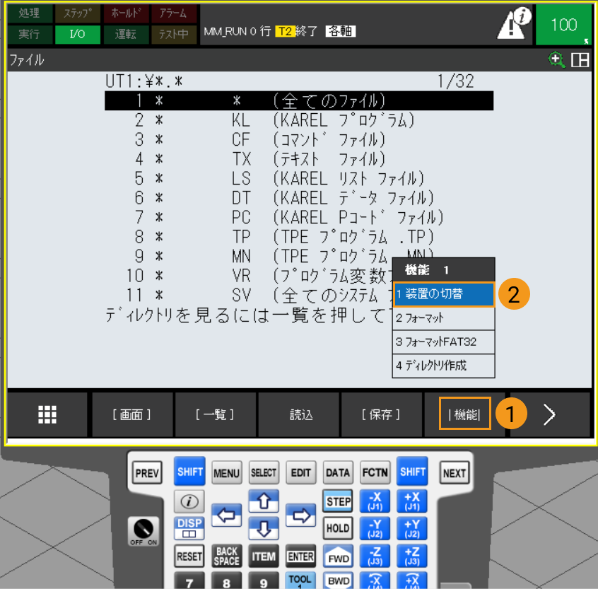Click the 各軸 coordinate indicator
Image resolution: width=598 pixels, height=589 pixels.
coord(341,31)
